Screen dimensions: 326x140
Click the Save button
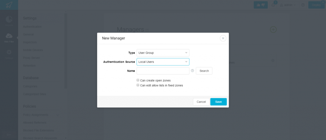(218, 102)
